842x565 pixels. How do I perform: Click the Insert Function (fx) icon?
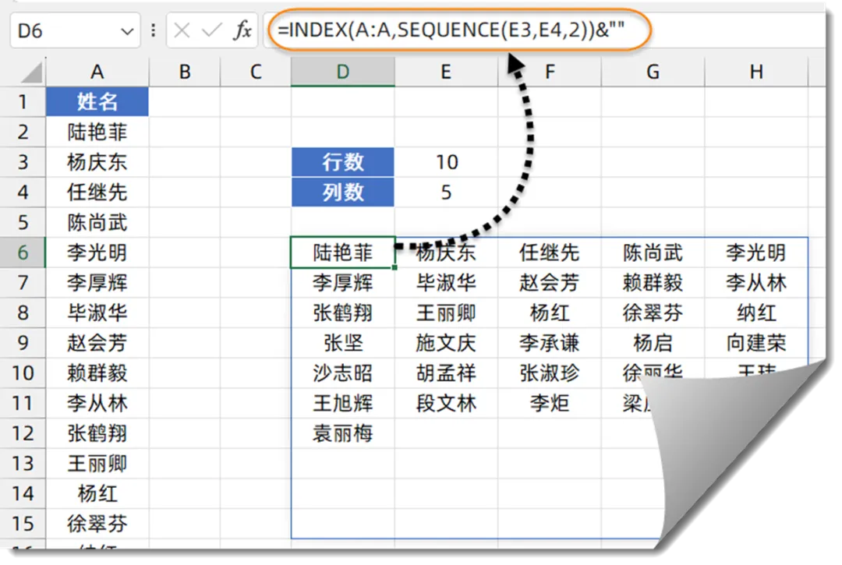[242, 30]
